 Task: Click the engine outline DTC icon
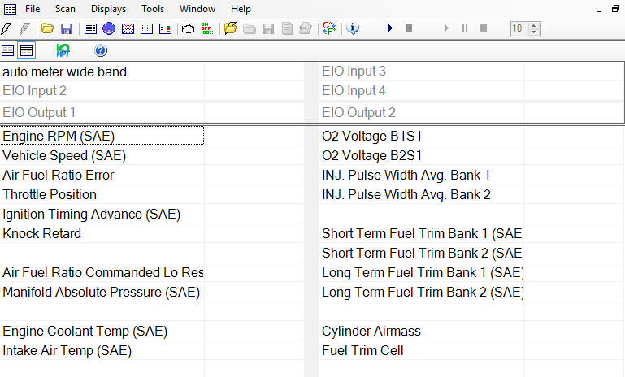coord(188,28)
